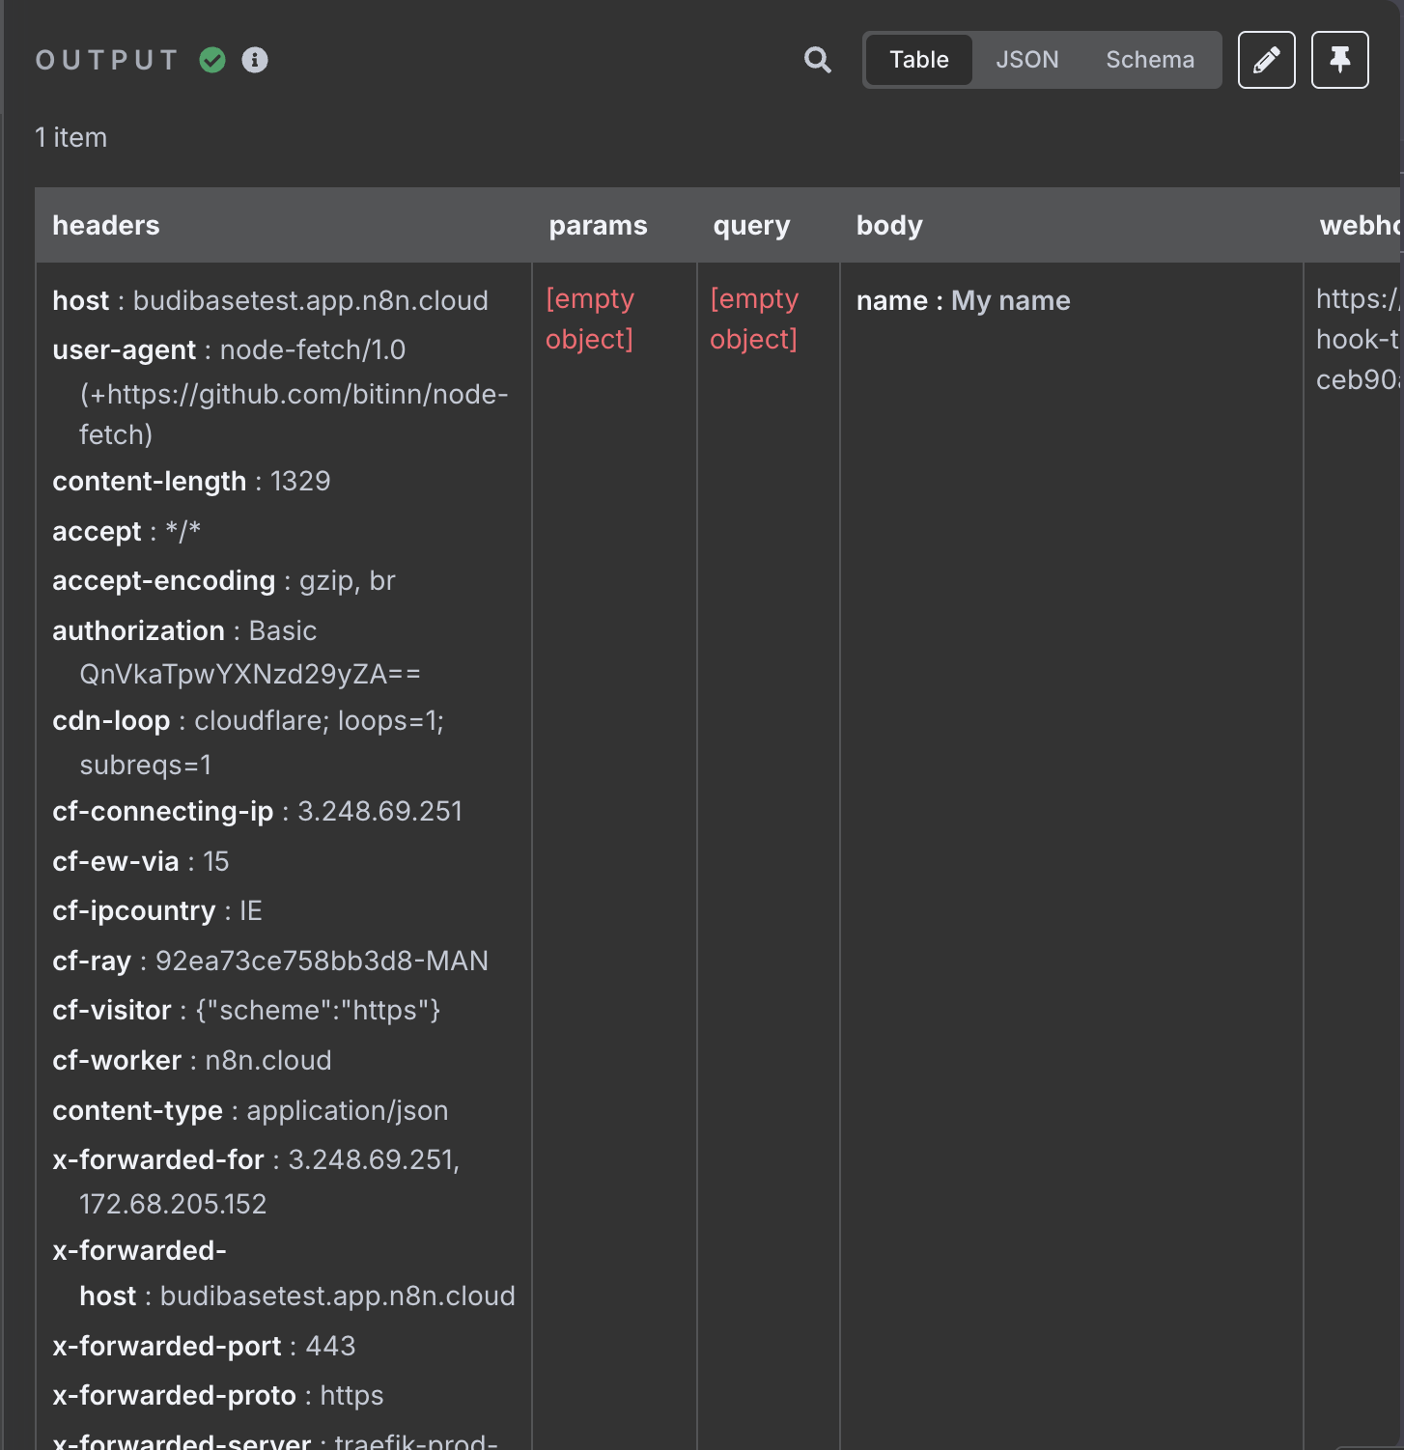
Task: Select cf-visitor scheme https entry
Action: (x=246, y=1010)
